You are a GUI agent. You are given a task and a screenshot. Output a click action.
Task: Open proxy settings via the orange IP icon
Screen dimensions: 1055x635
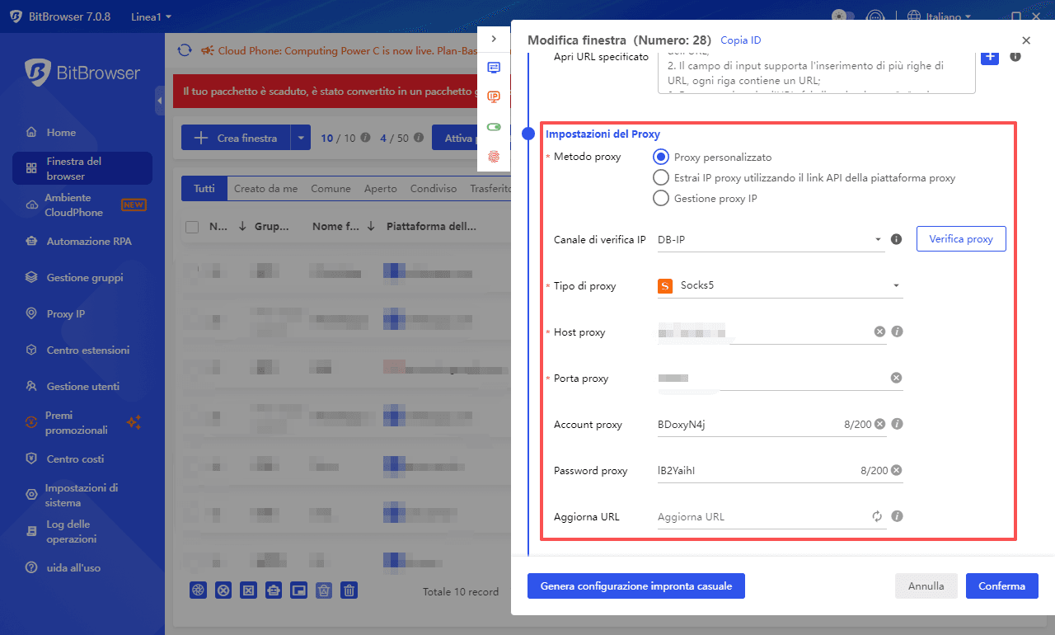coord(494,96)
